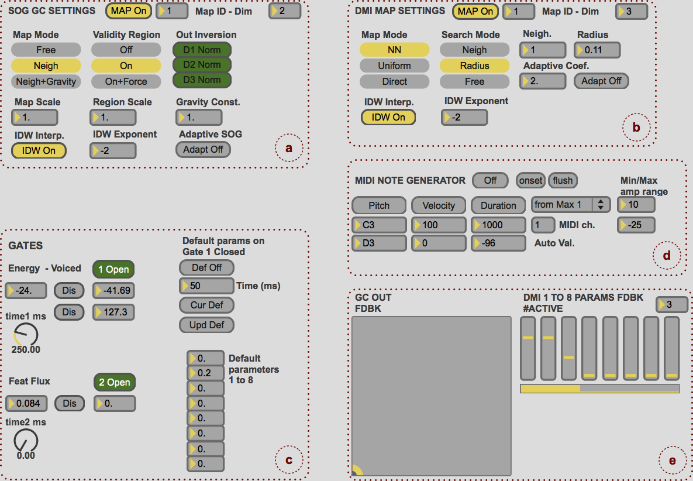693x481 pixels.
Task: Click the #ACTIVE number box showing 3
Action: tap(672, 305)
